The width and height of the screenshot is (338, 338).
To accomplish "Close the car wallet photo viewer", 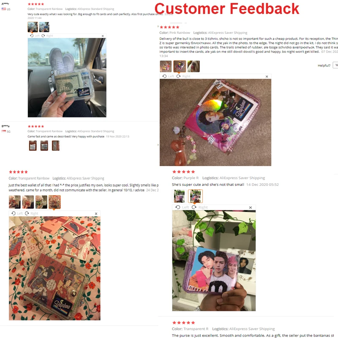I will point(103,36).
